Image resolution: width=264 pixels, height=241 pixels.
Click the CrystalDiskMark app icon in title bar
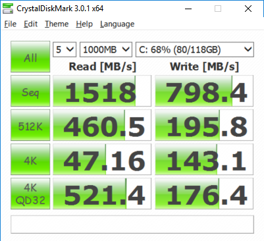pos(8,9)
